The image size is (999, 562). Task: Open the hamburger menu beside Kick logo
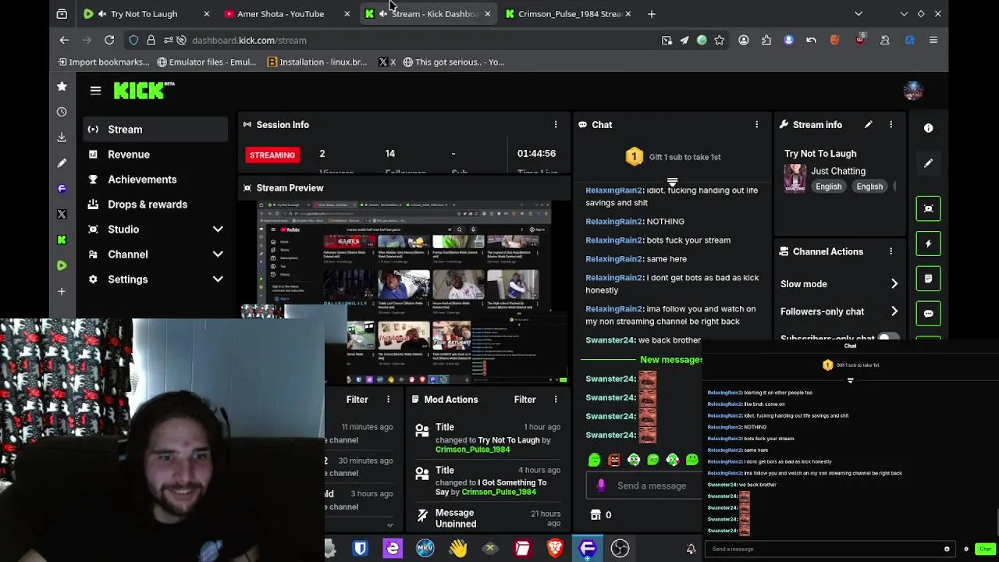pos(95,91)
